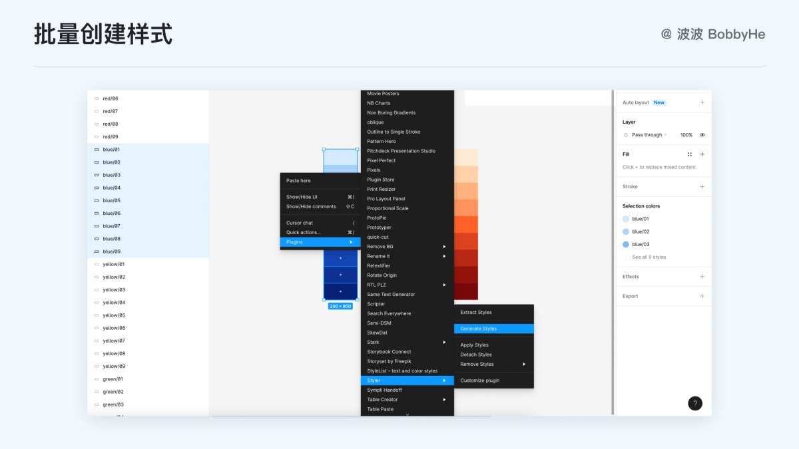
Task: Add an effect with the plus icon
Action: [702, 277]
